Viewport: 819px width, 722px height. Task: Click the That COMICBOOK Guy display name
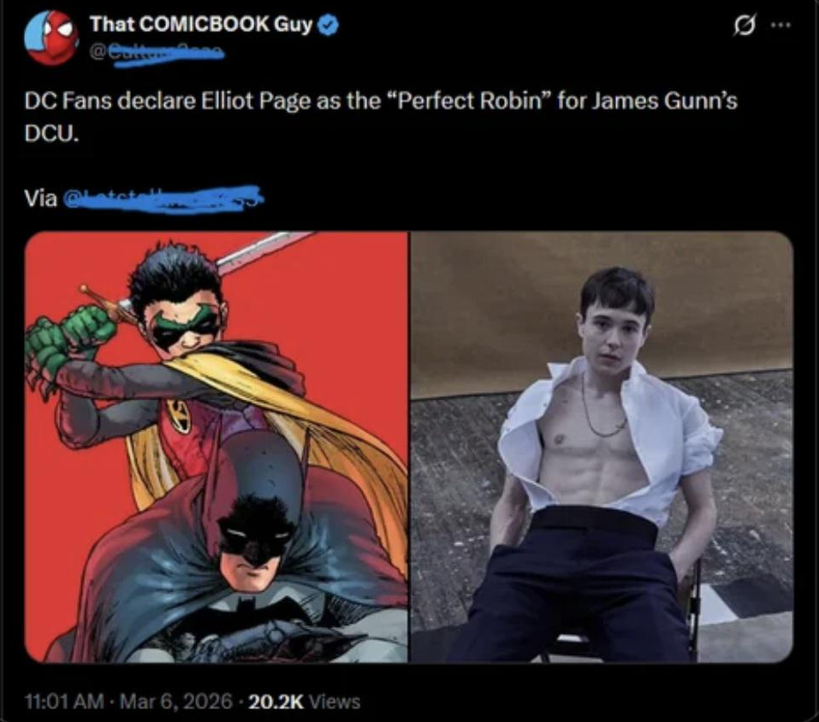click(200, 24)
